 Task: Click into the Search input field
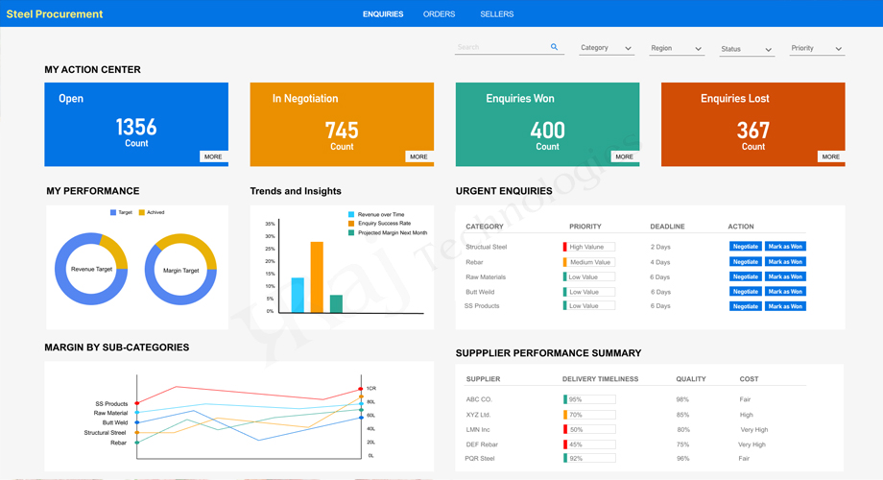pyautogui.click(x=499, y=47)
